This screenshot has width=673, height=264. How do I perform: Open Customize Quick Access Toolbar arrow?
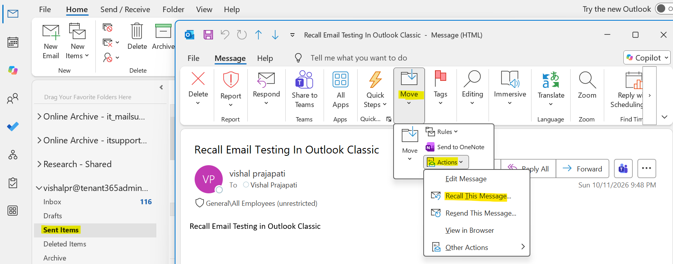pos(292,35)
